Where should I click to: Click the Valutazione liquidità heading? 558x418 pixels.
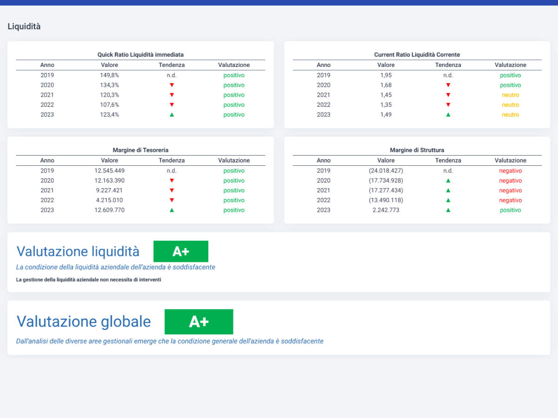coord(78,251)
